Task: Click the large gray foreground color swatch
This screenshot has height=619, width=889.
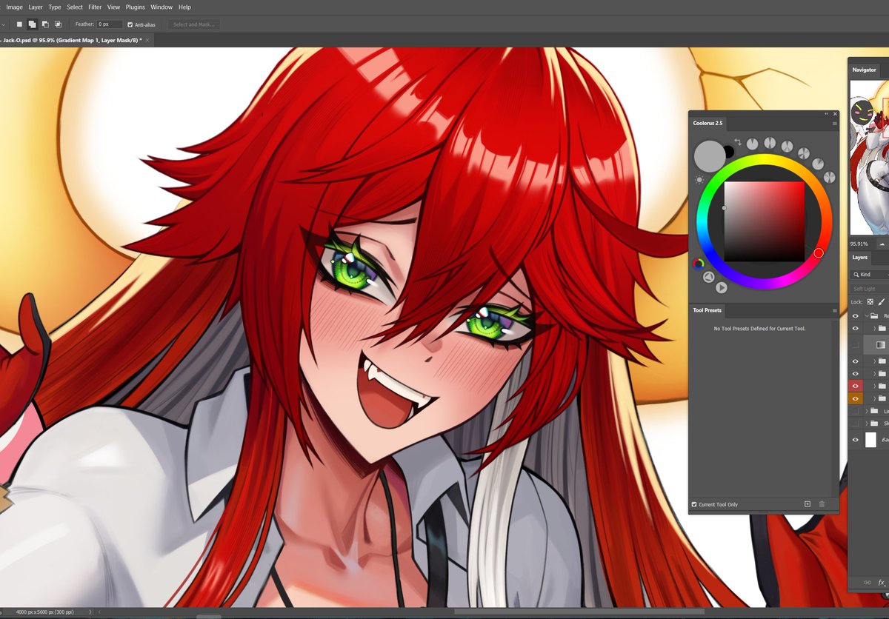Action: [709, 155]
